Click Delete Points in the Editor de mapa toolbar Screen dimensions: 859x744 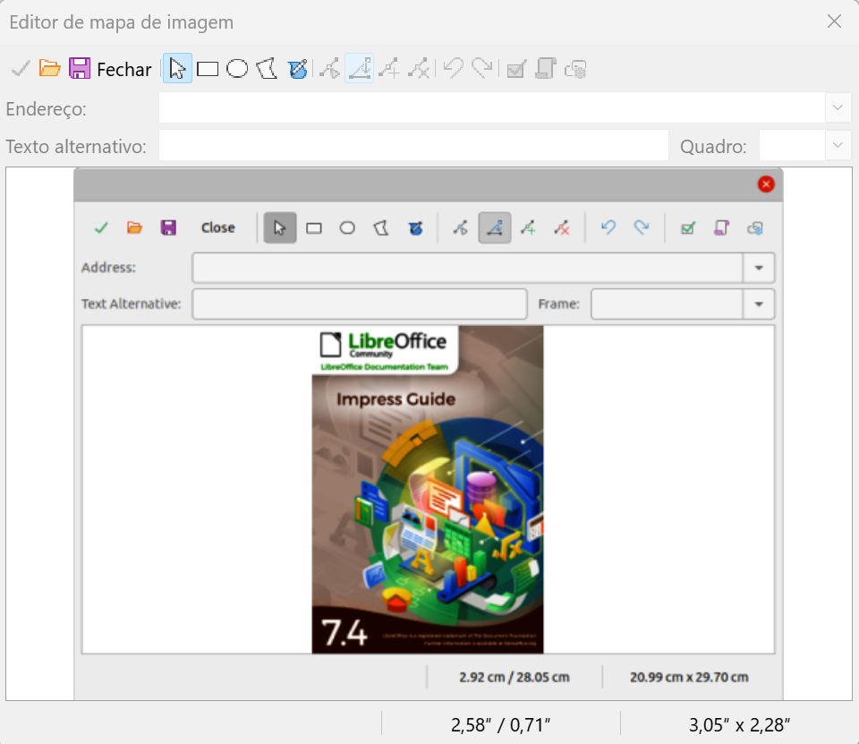(x=419, y=69)
